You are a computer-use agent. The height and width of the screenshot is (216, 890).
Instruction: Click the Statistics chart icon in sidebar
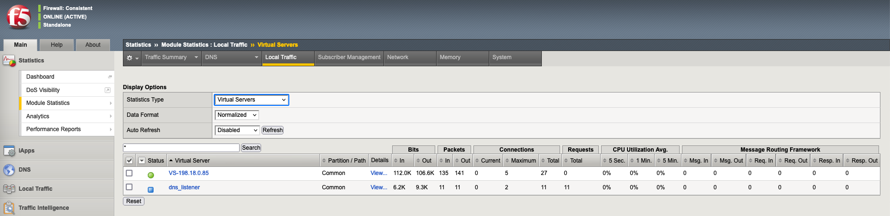point(9,61)
